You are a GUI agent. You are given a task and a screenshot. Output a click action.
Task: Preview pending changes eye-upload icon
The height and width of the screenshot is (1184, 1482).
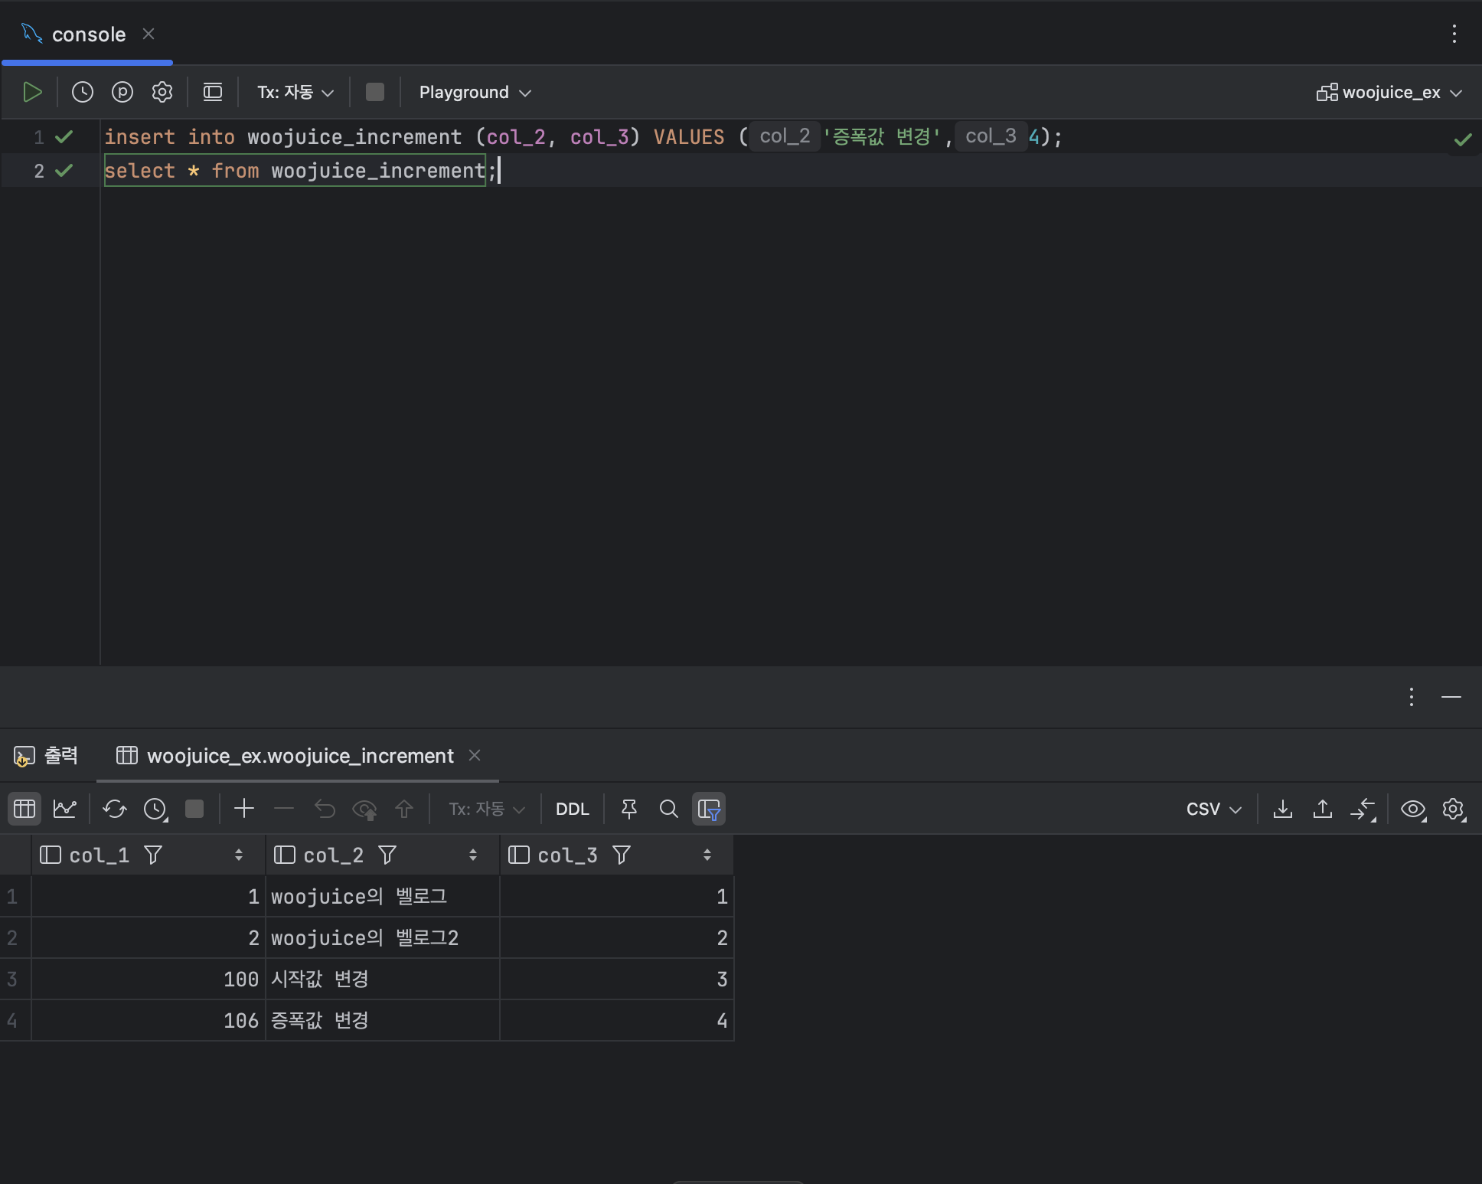click(365, 810)
